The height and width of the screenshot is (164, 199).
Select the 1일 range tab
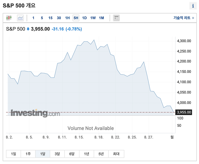(x=14, y=154)
